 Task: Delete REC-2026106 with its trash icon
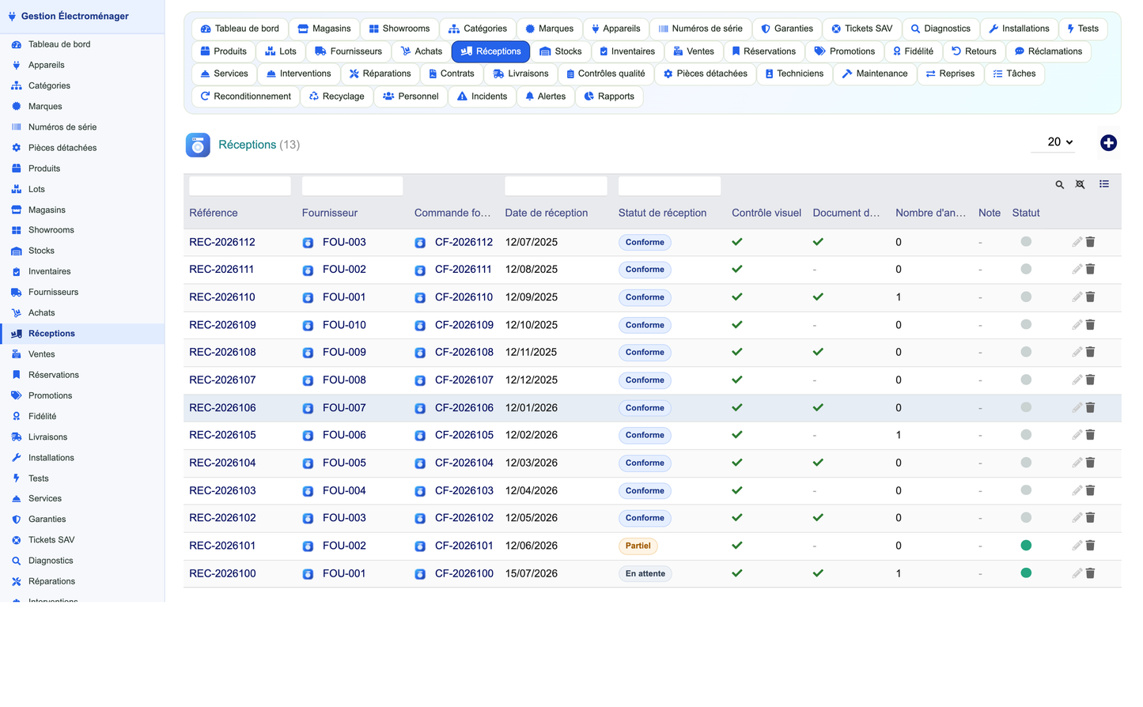coord(1090,407)
